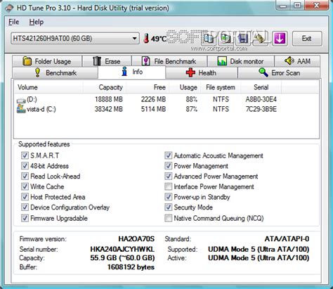The width and height of the screenshot is (333, 289).
Task: Click standard value ATA/ATAPI-0
Action: tap(287, 239)
